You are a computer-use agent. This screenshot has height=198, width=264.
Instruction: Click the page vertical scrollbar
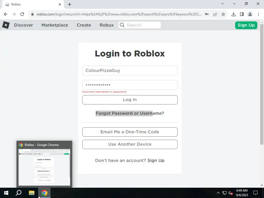pyautogui.click(x=262, y=84)
